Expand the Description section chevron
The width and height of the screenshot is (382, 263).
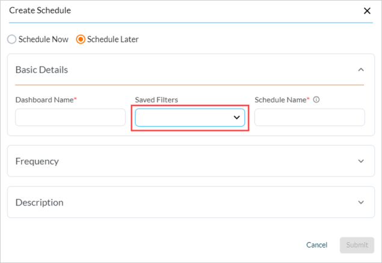coord(361,202)
